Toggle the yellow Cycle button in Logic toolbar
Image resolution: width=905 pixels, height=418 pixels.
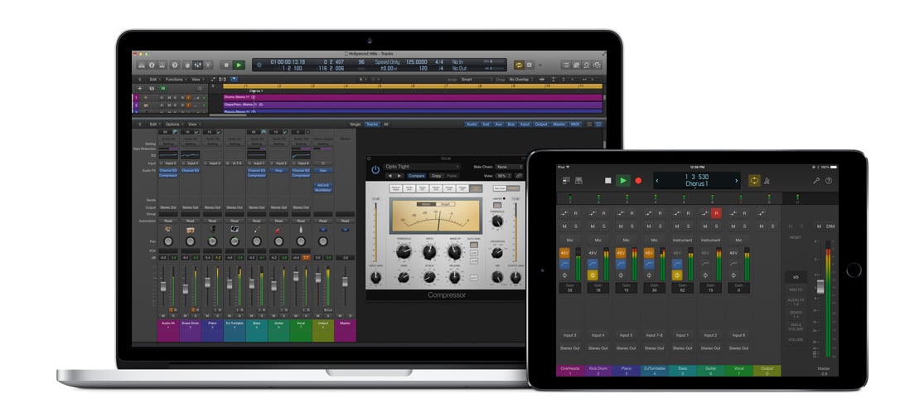[x=518, y=66]
